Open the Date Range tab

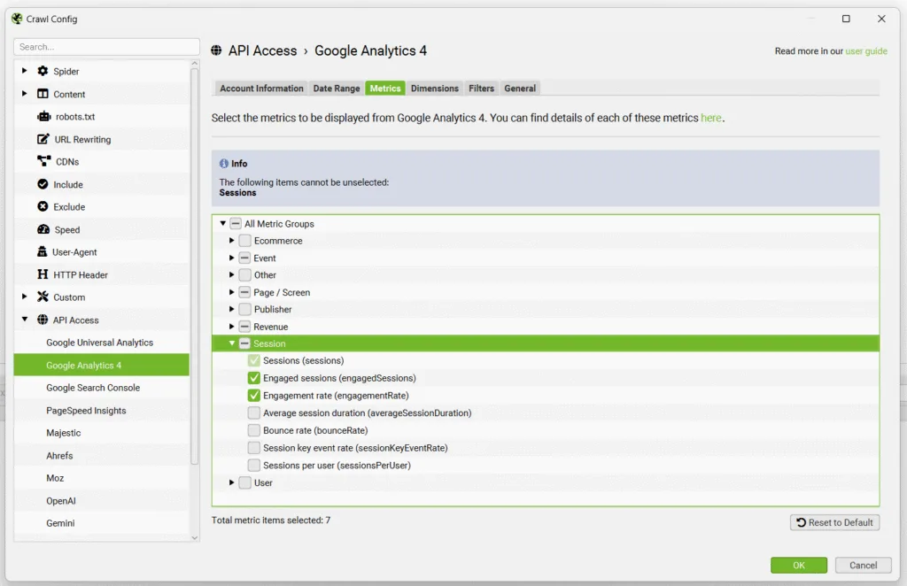point(337,88)
